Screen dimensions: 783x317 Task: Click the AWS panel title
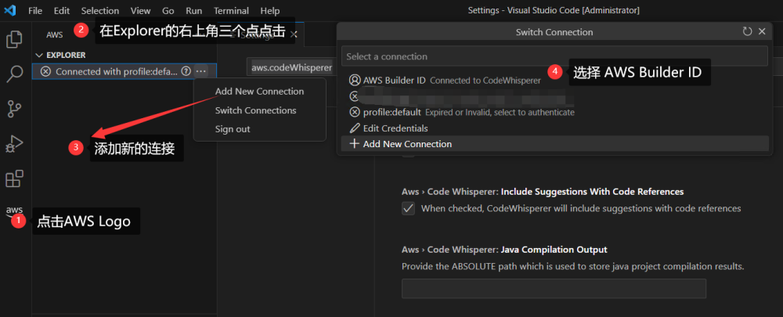click(55, 35)
